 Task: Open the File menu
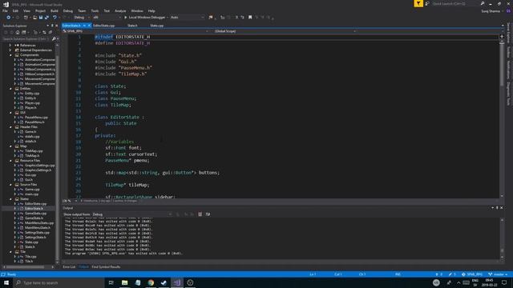tap(5, 10)
